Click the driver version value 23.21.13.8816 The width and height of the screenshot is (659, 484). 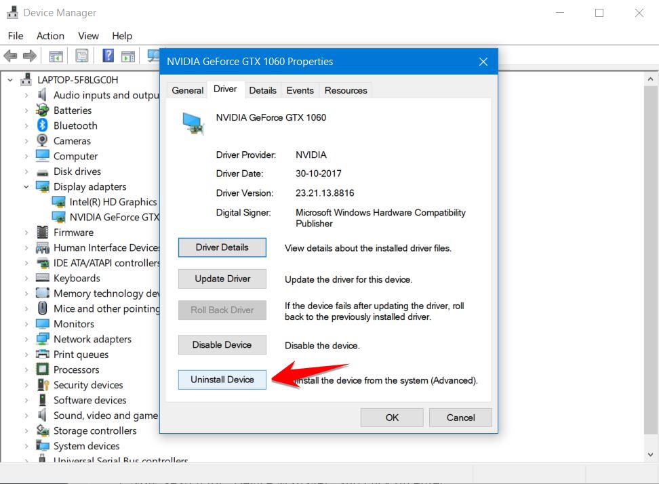click(x=325, y=193)
